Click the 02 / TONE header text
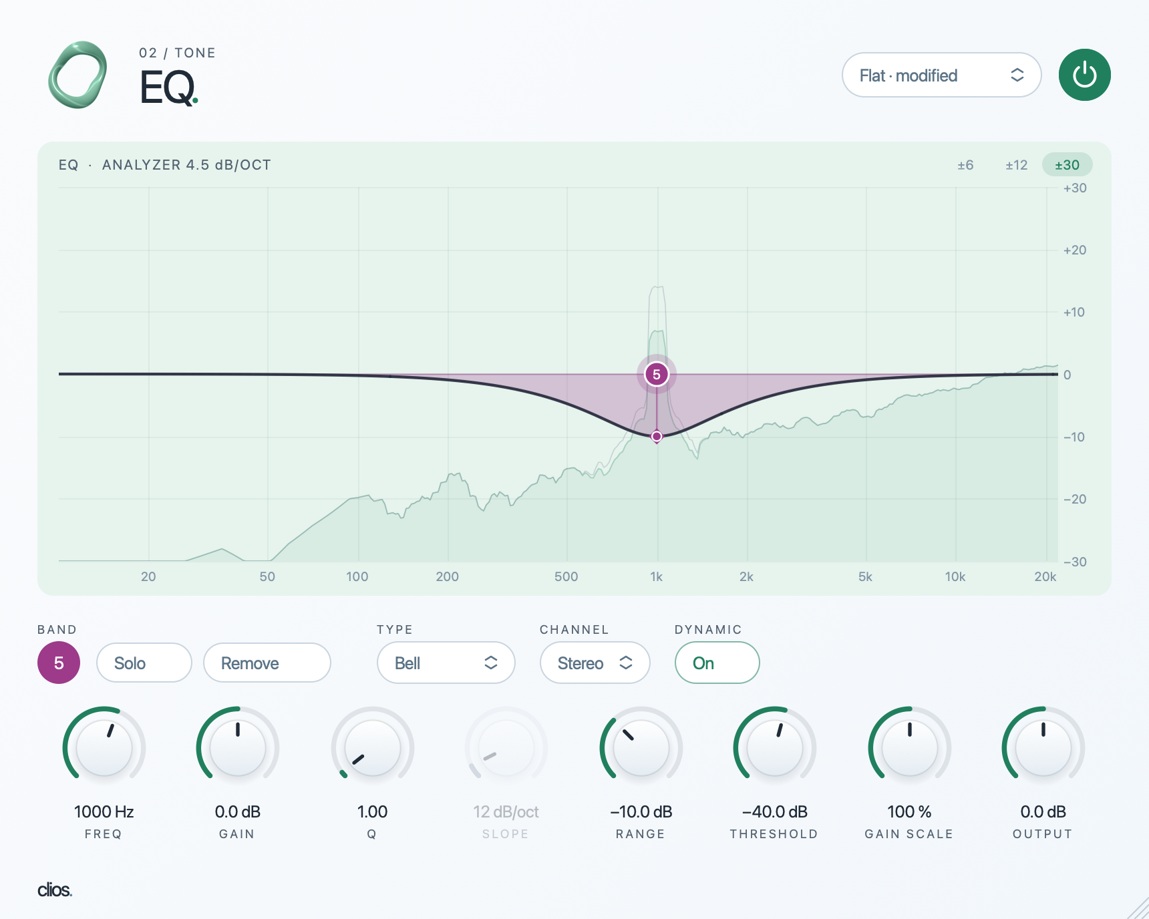 pos(177,53)
